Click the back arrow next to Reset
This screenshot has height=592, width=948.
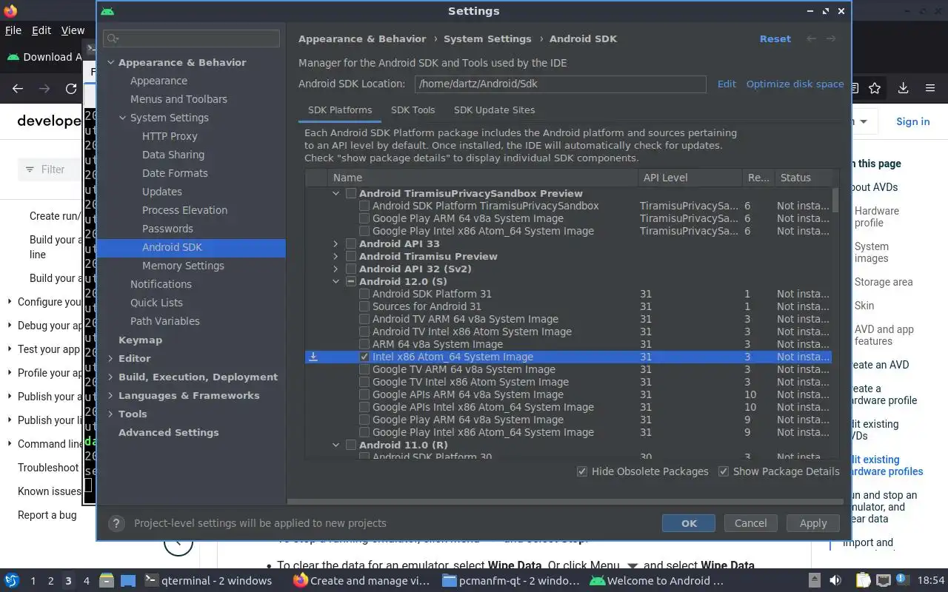[x=812, y=38]
